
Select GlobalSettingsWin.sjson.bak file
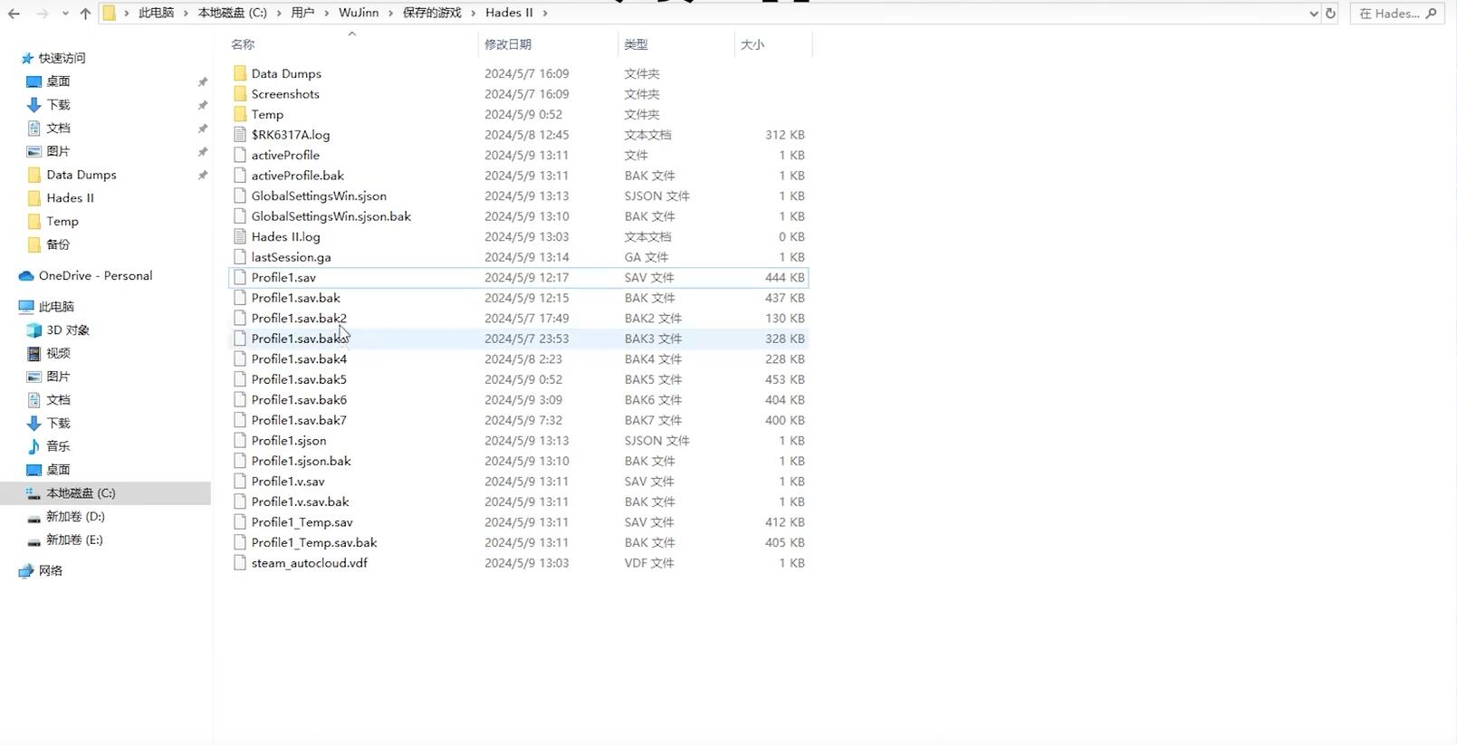[x=331, y=216]
